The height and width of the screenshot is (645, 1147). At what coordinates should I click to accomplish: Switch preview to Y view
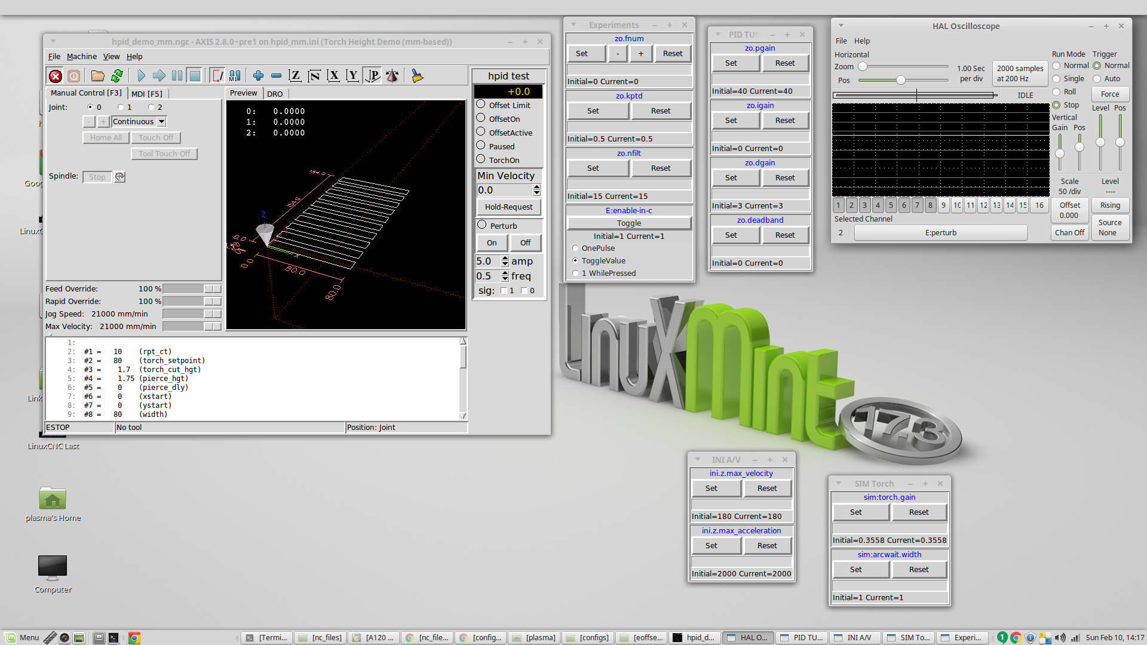(352, 76)
